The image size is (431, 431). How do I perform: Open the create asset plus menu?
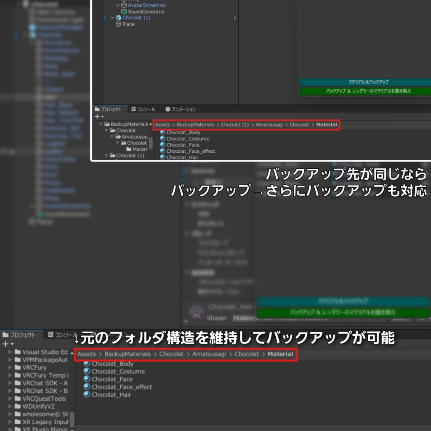pos(97,116)
